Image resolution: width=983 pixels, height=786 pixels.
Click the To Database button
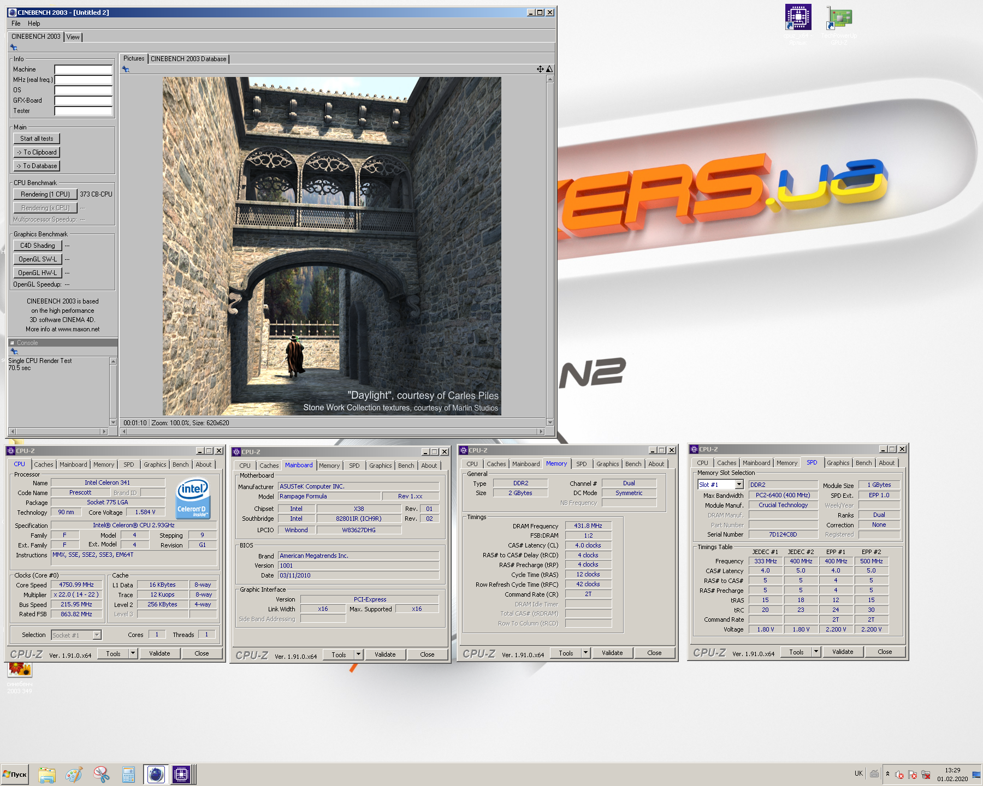click(x=37, y=166)
